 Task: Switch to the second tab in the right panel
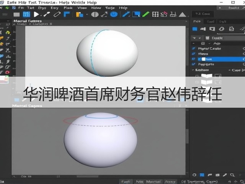coord(210,21)
